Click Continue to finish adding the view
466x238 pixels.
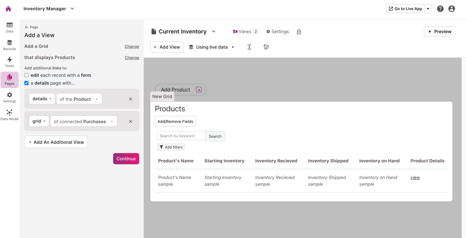point(126,158)
